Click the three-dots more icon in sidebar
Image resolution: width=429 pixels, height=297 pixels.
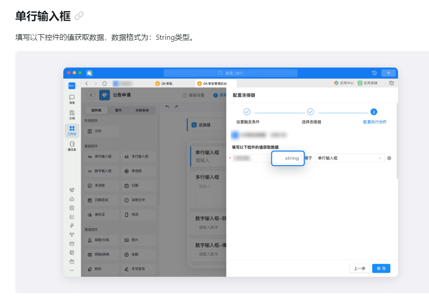(x=72, y=271)
